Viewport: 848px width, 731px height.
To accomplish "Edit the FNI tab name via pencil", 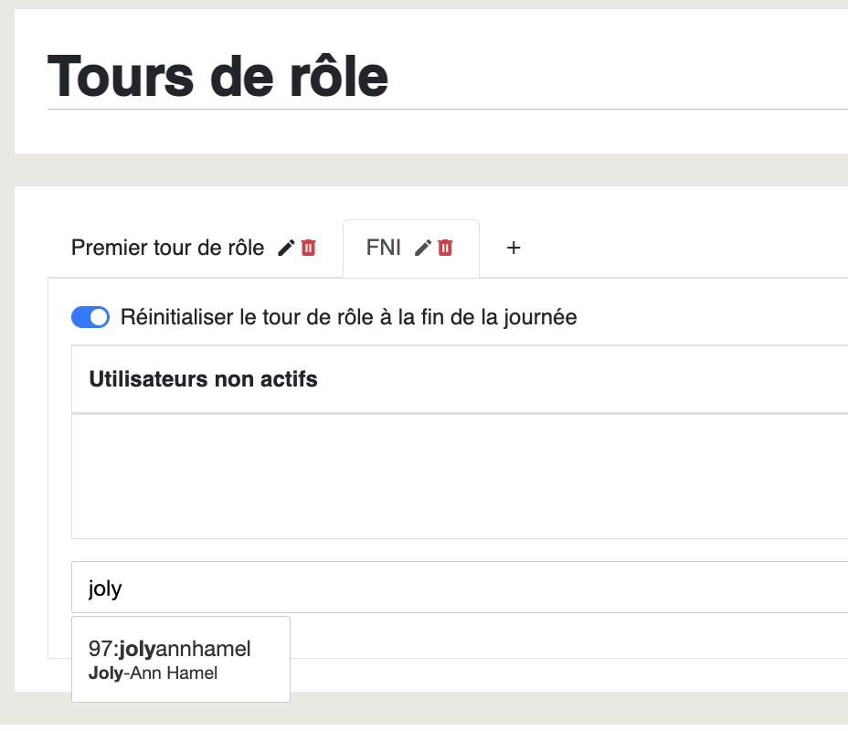I will click(x=422, y=248).
